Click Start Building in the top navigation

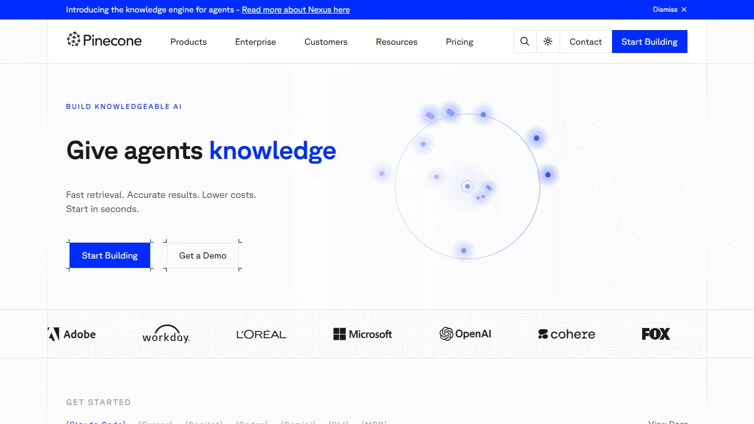coord(650,42)
